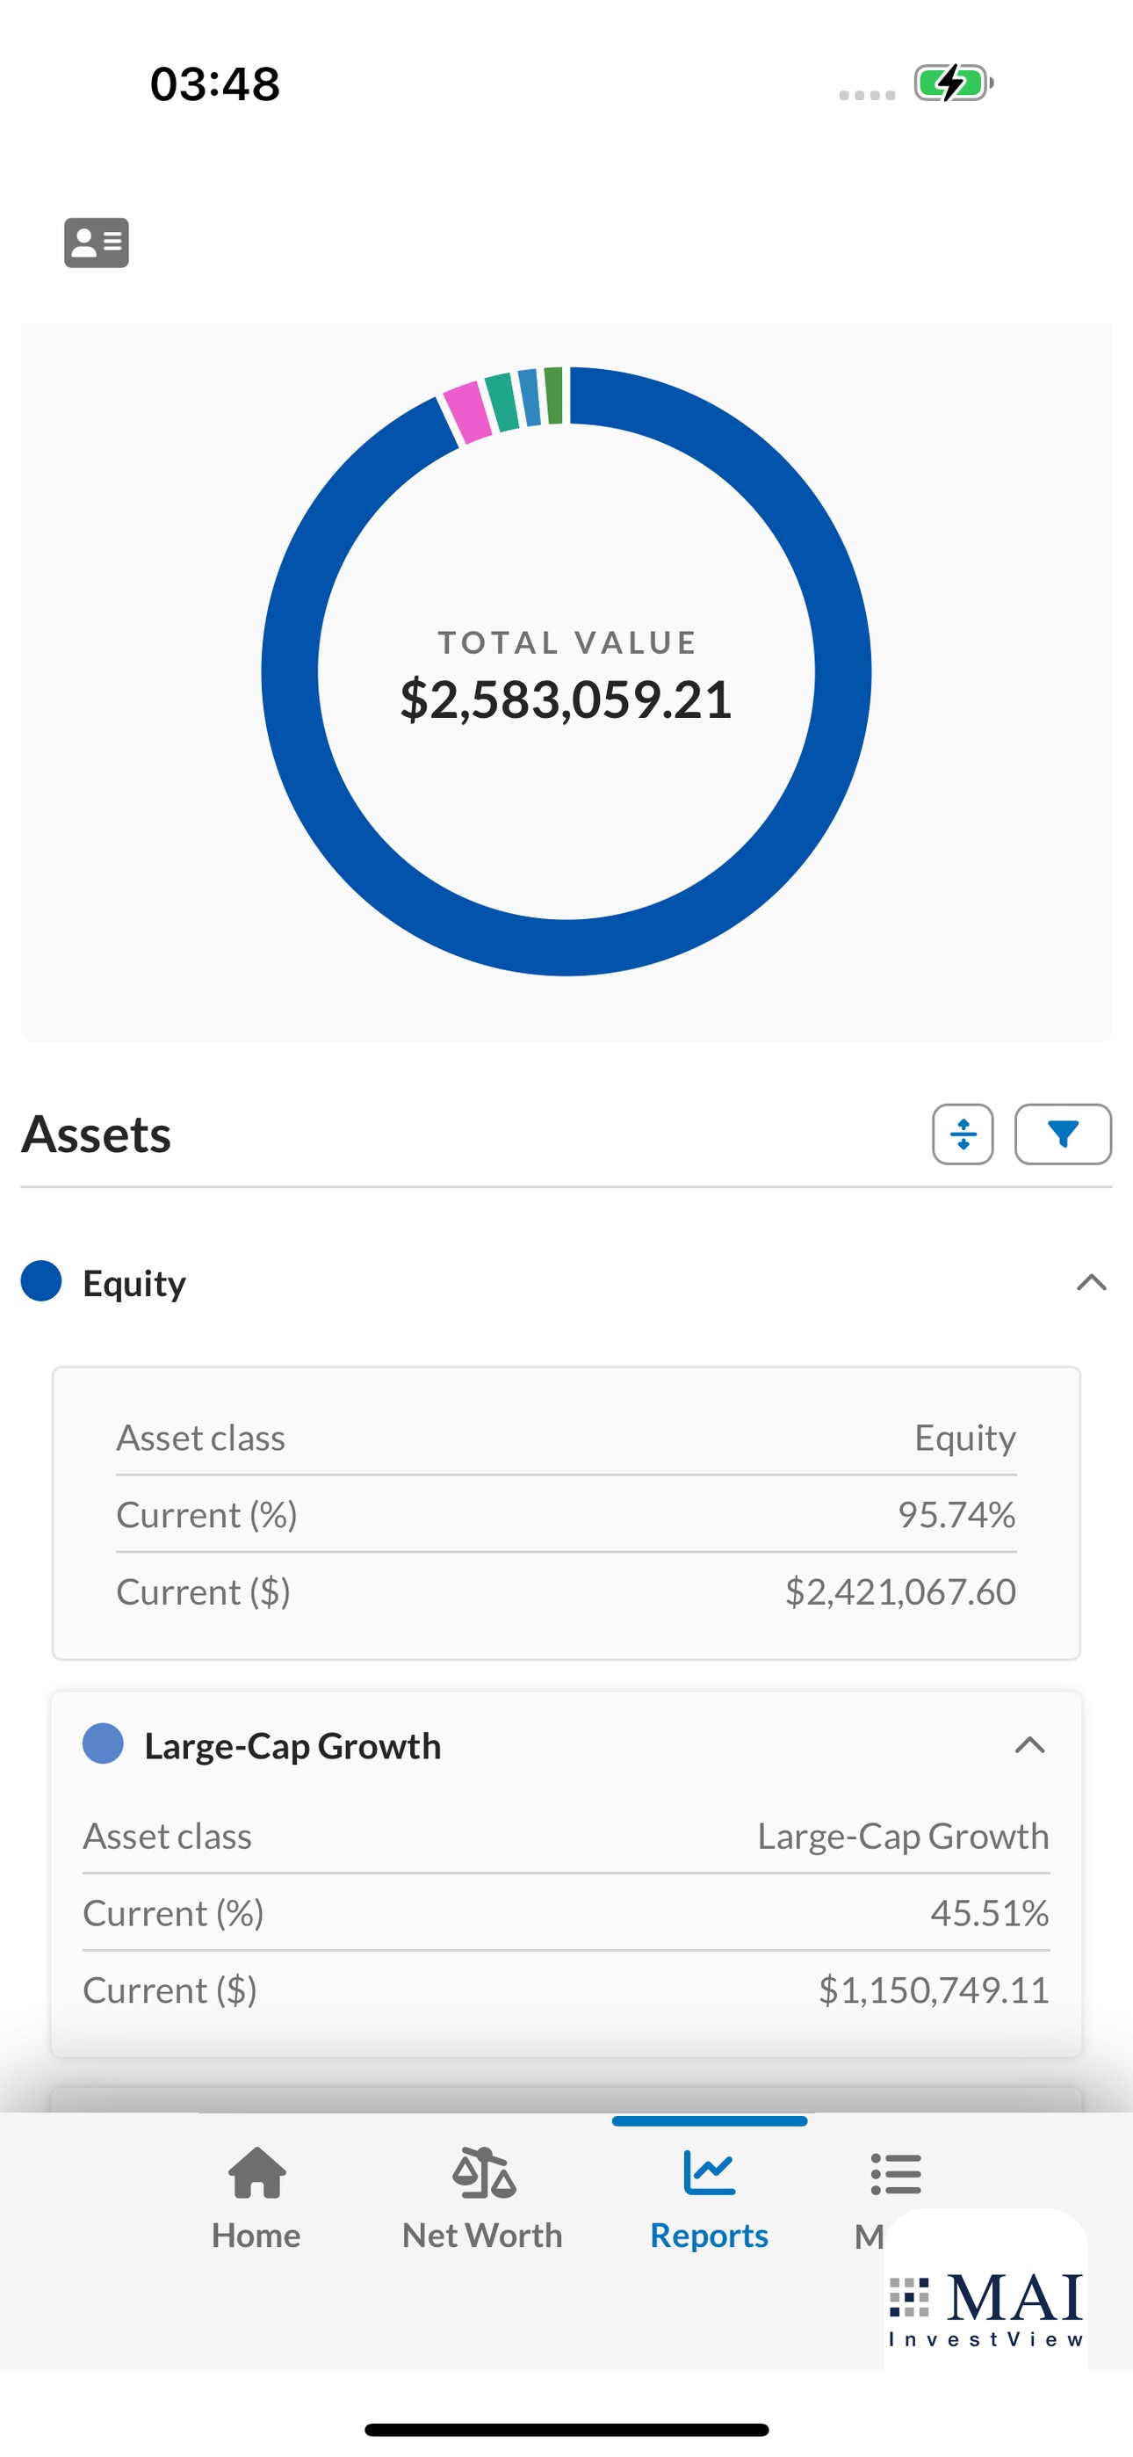Image resolution: width=1133 pixels, height=2457 pixels.
Task: Tap the MAI InvestView logo
Action: click(x=986, y=2309)
